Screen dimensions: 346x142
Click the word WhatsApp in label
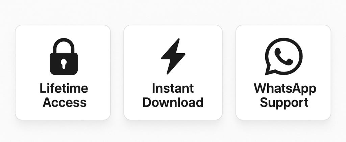coord(285,89)
